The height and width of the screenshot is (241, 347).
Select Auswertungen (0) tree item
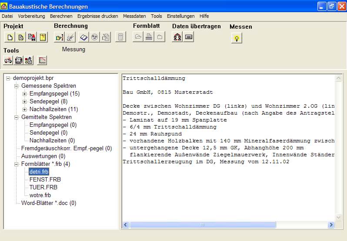point(43,156)
